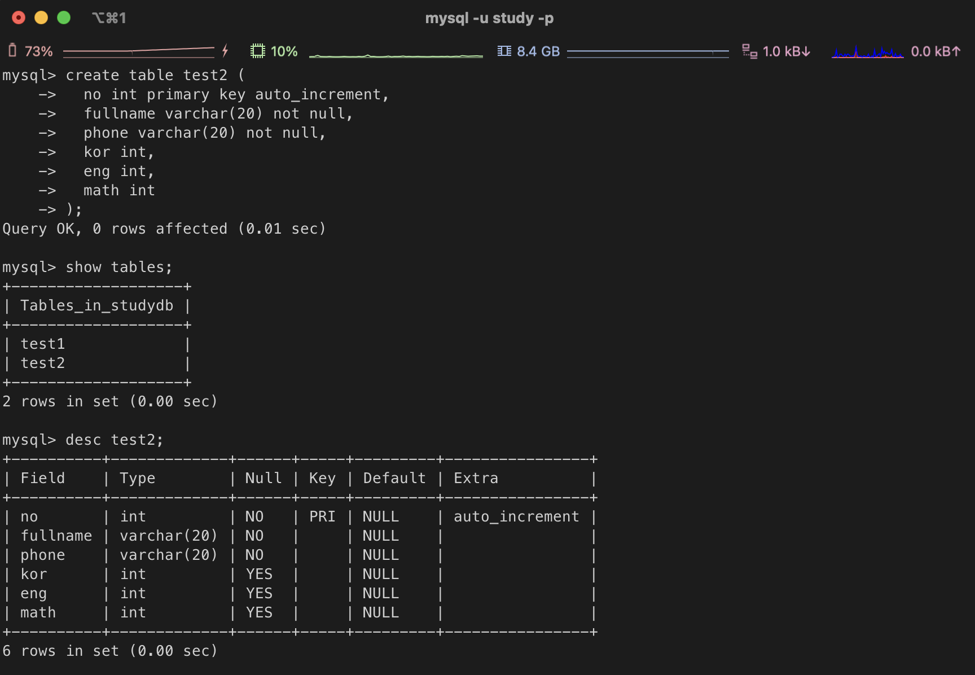Click the 'Extra' column header

[x=476, y=478]
